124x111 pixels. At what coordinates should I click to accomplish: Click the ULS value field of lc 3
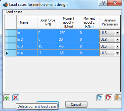point(107,46)
